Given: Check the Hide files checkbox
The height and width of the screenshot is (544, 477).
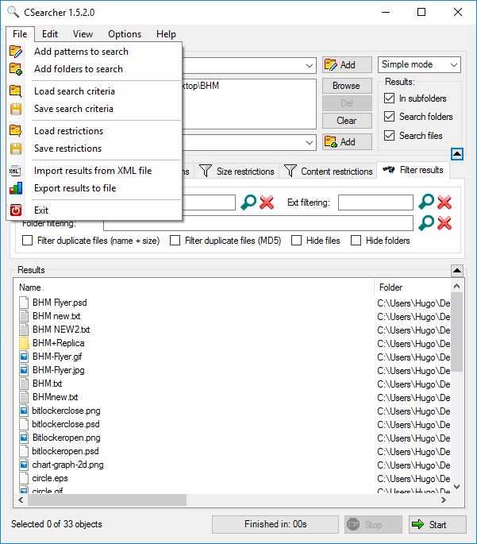Looking at the screenshot, I should (x=296, y=241).
